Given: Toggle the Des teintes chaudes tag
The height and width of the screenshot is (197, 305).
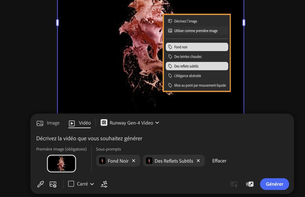Looking at the screenshot, I should coord(197,56).
